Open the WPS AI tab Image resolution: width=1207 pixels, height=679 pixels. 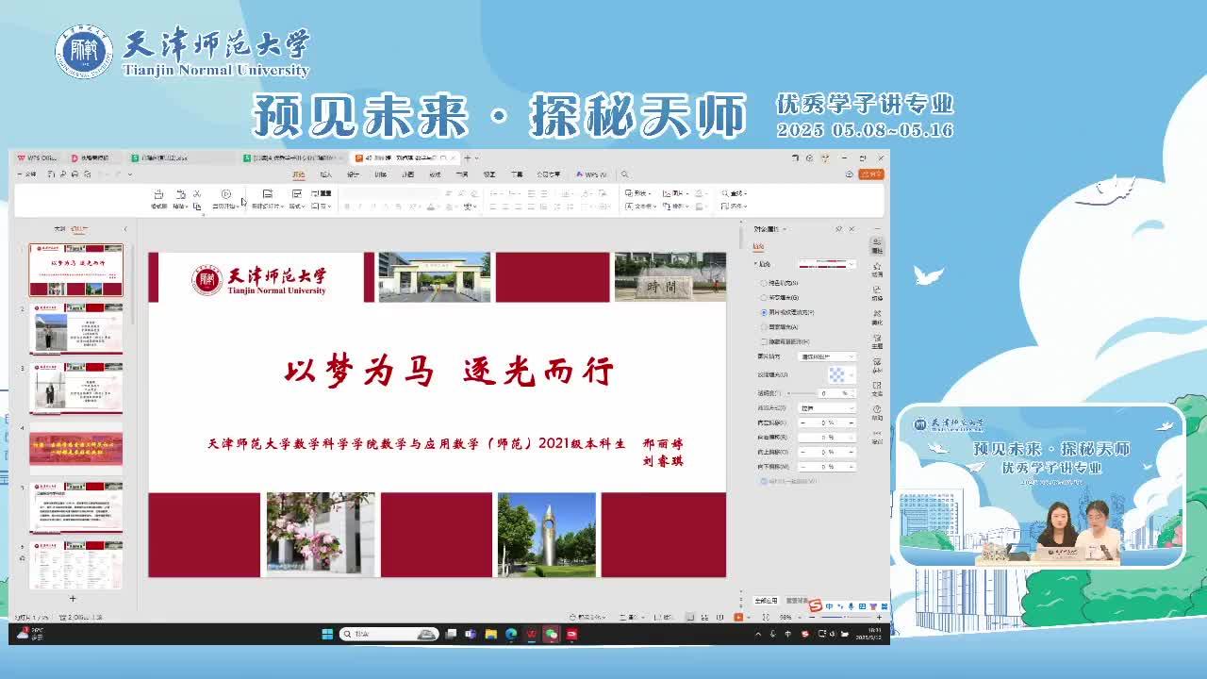591,174
